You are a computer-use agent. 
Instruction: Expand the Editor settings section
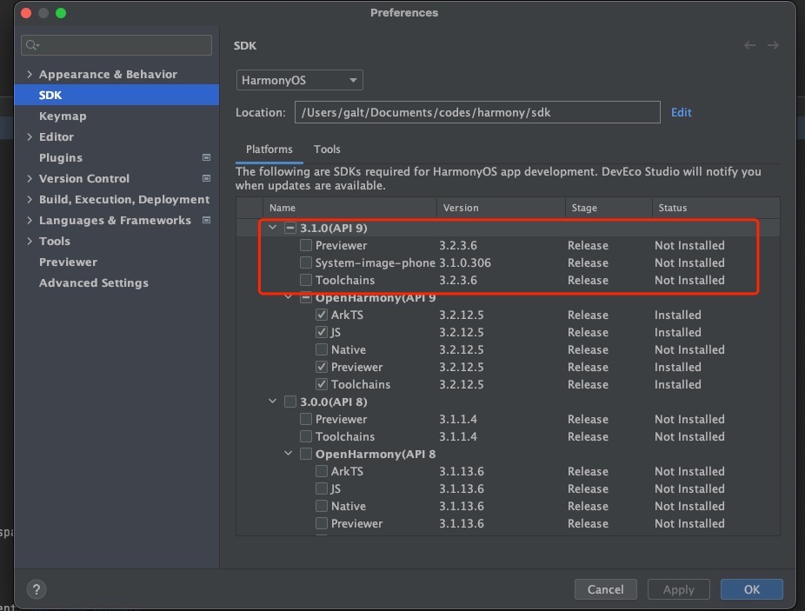30,136
